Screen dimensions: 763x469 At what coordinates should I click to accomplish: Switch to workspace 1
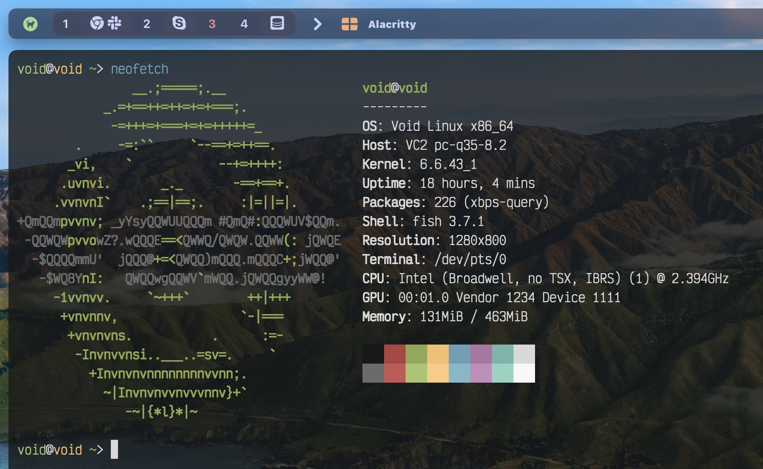pyautogui.click(x=66, y=24)
